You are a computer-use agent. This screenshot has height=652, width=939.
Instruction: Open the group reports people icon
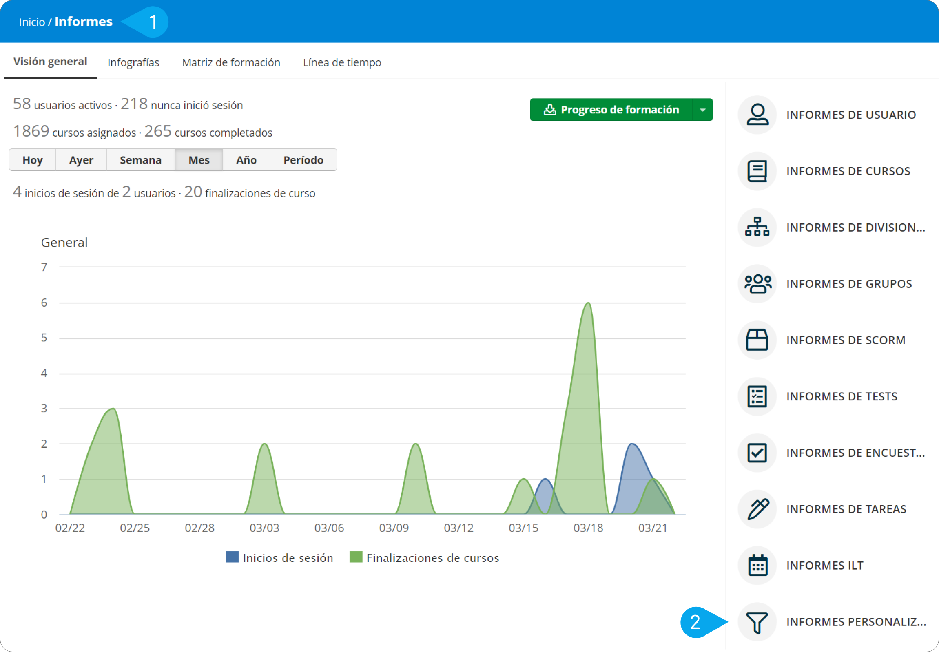[x=757, y=284]
